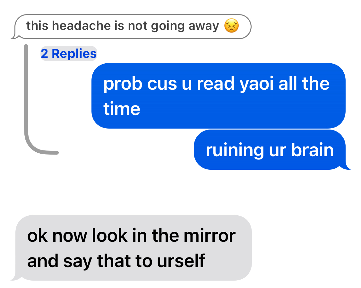Select the quoted headache message bubble
Screen dimensions: 361x288
click(x=131, y=26)
